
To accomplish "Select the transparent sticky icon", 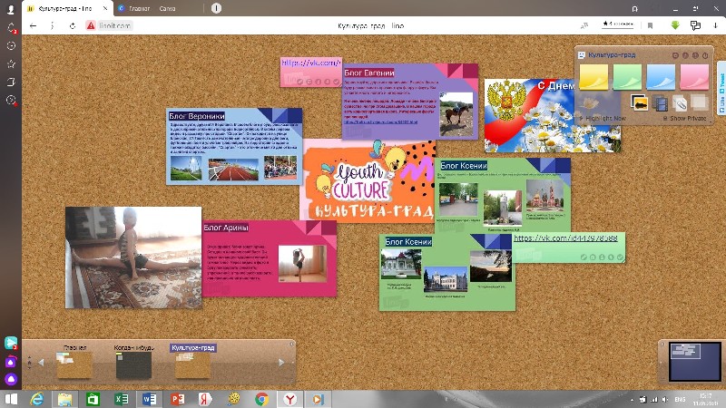I will [697, 102].
